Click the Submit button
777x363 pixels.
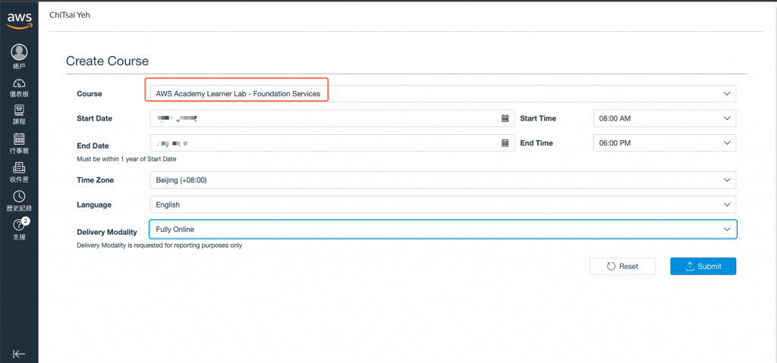(703, 267)
